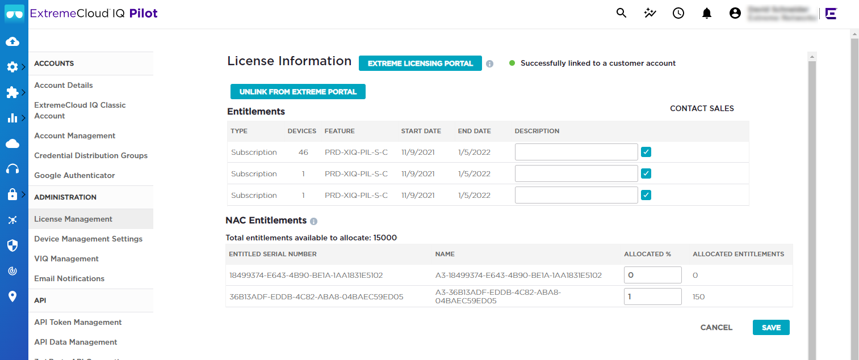The width and height of the screenshot is (859, 360).
Task: Show info next to Extreme Licensing Portal
Action: [489, 64]
